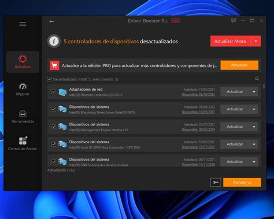Click the 5 controladores de dispositivos text
The height and width of the screenshot is (219, 274).
(x=101, y=42)
